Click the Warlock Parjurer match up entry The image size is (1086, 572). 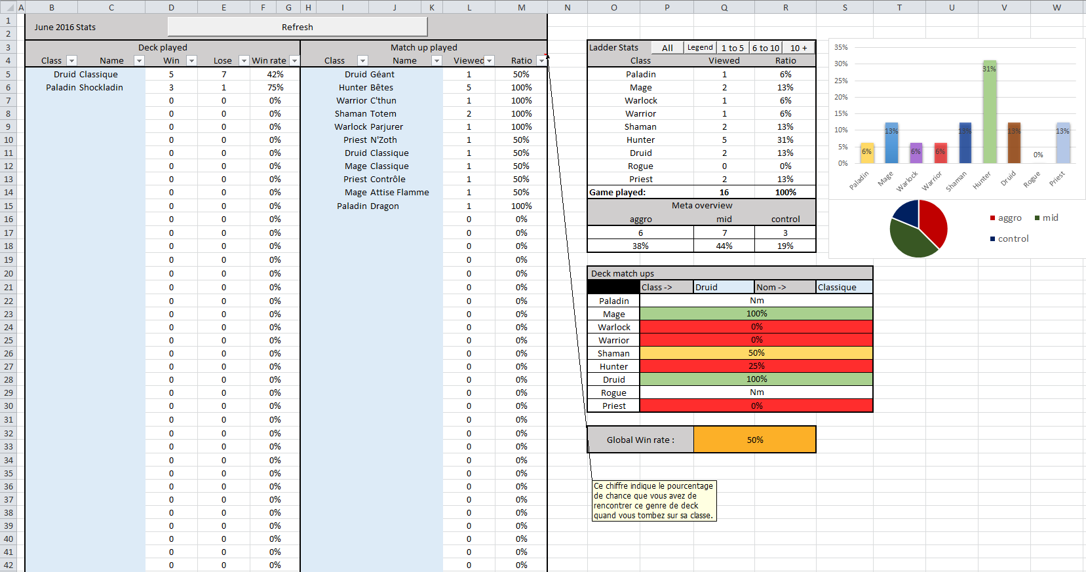click(x=368, y=126)
